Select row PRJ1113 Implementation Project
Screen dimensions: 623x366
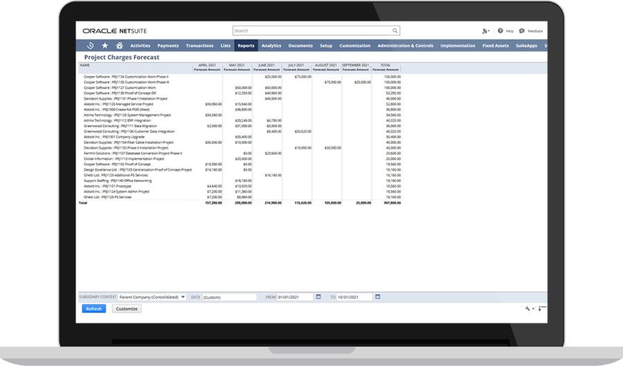click(240, 159)
